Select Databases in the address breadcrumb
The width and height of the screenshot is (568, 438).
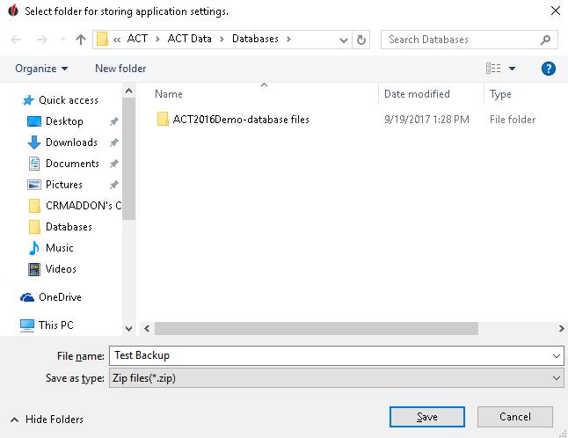click(255, 39)
